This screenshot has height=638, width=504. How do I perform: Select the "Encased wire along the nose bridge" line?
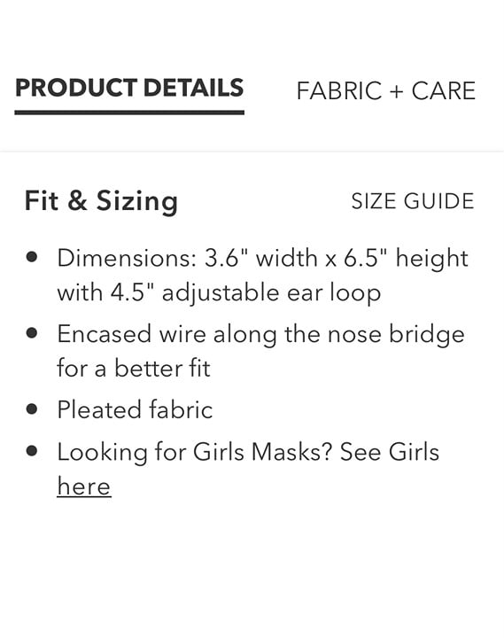click(x=260, y=335)
